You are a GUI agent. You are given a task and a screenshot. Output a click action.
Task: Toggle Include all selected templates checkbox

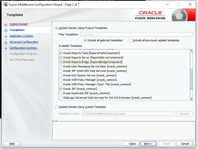coord(85,40)
